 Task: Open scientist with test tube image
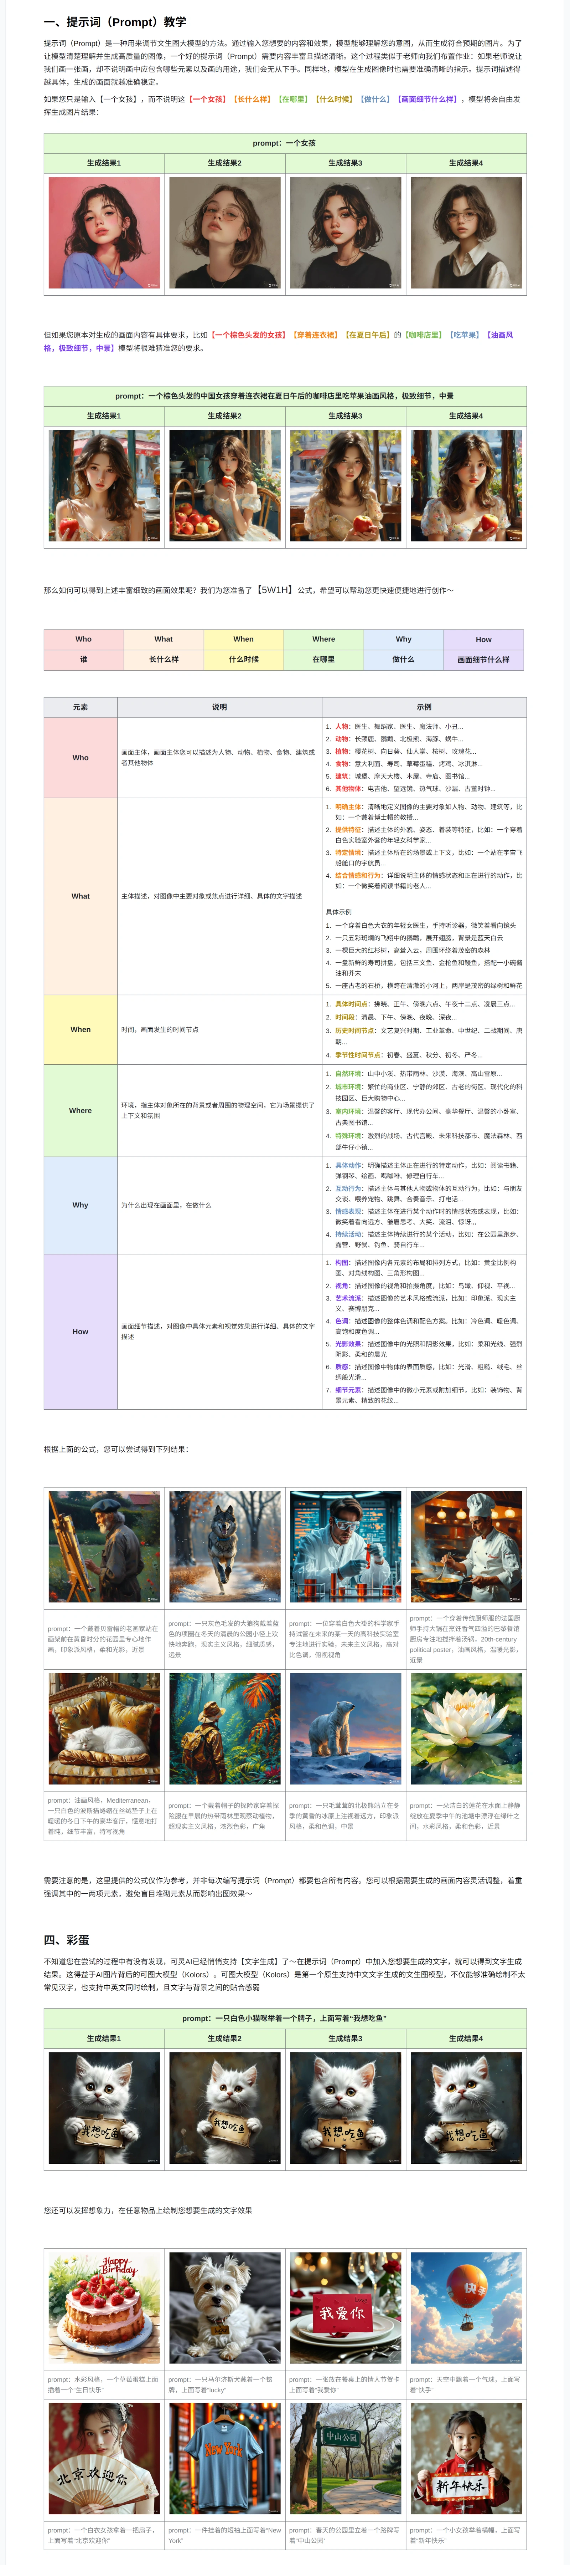click(346, 1547)
